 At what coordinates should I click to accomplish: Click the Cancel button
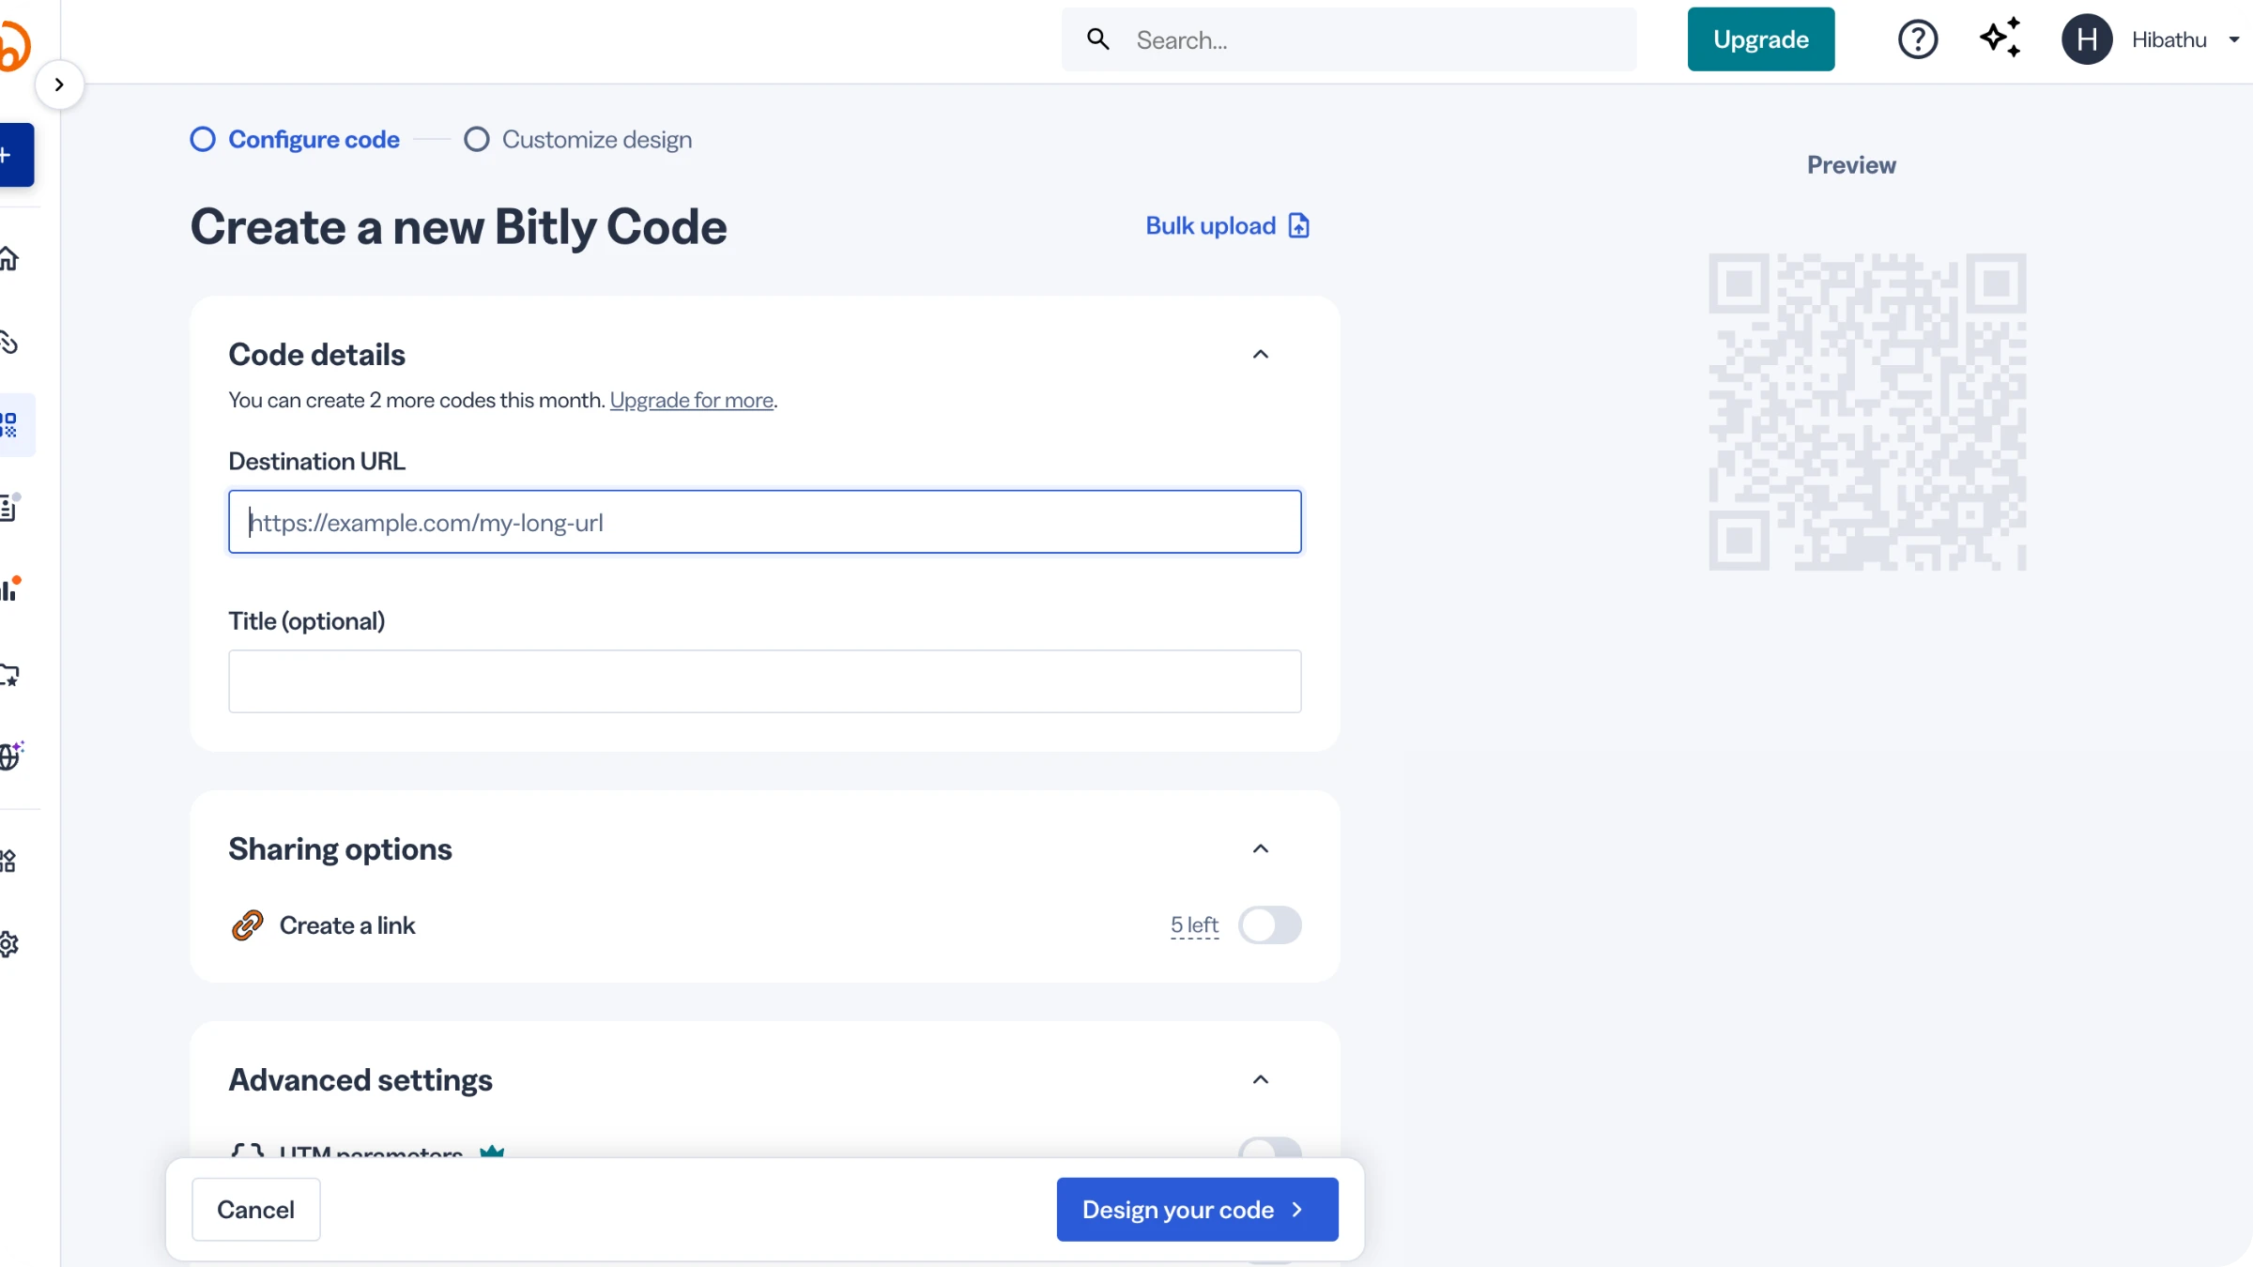tap(255, 1210)
